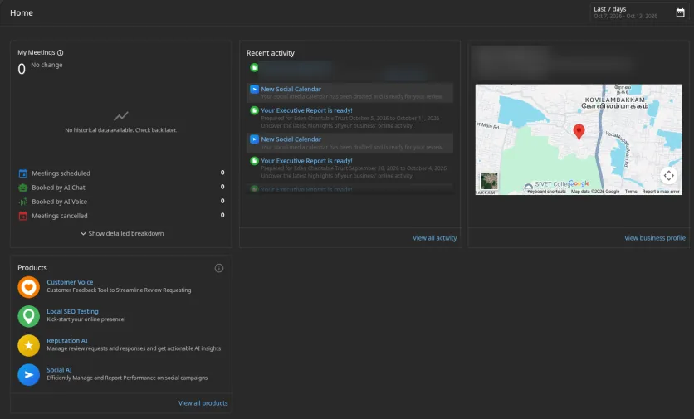Open Social AI product link
The height and width of the screenshot is (419, 694).
click(x=59, y=369)
